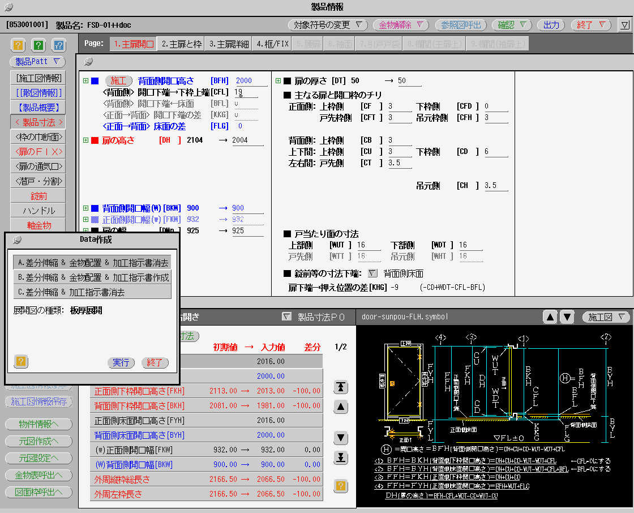Click the yellow help icon beside the table

click(341, 485)
